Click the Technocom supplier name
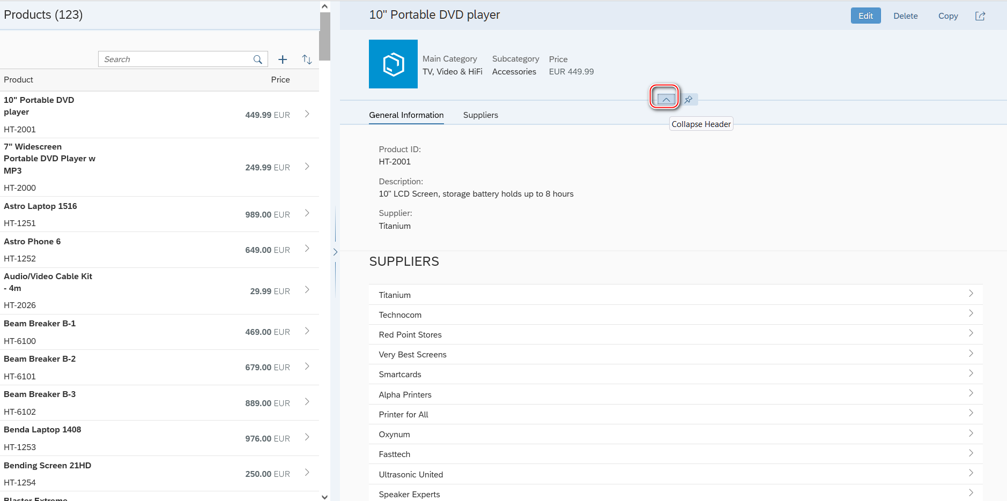Screen dimensions: 1007x501 400,315
